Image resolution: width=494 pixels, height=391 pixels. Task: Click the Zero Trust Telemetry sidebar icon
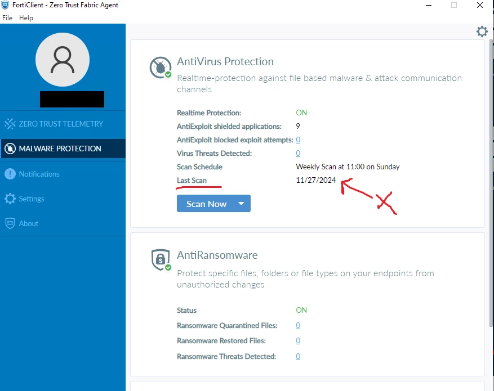(x=10, y=124)
